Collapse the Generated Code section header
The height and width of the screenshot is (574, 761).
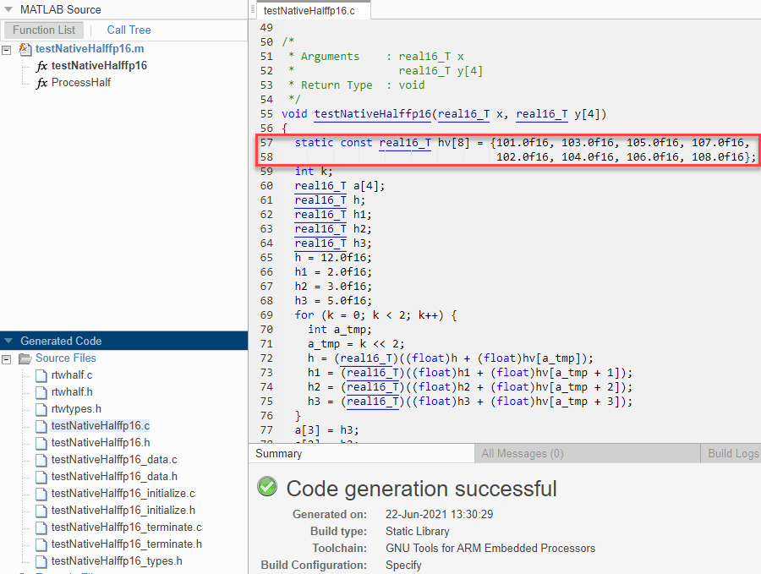pos(8,340)
